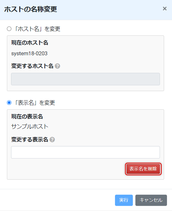
Task: Open help icon beside 変更する表示名
Action: point(52,140)
